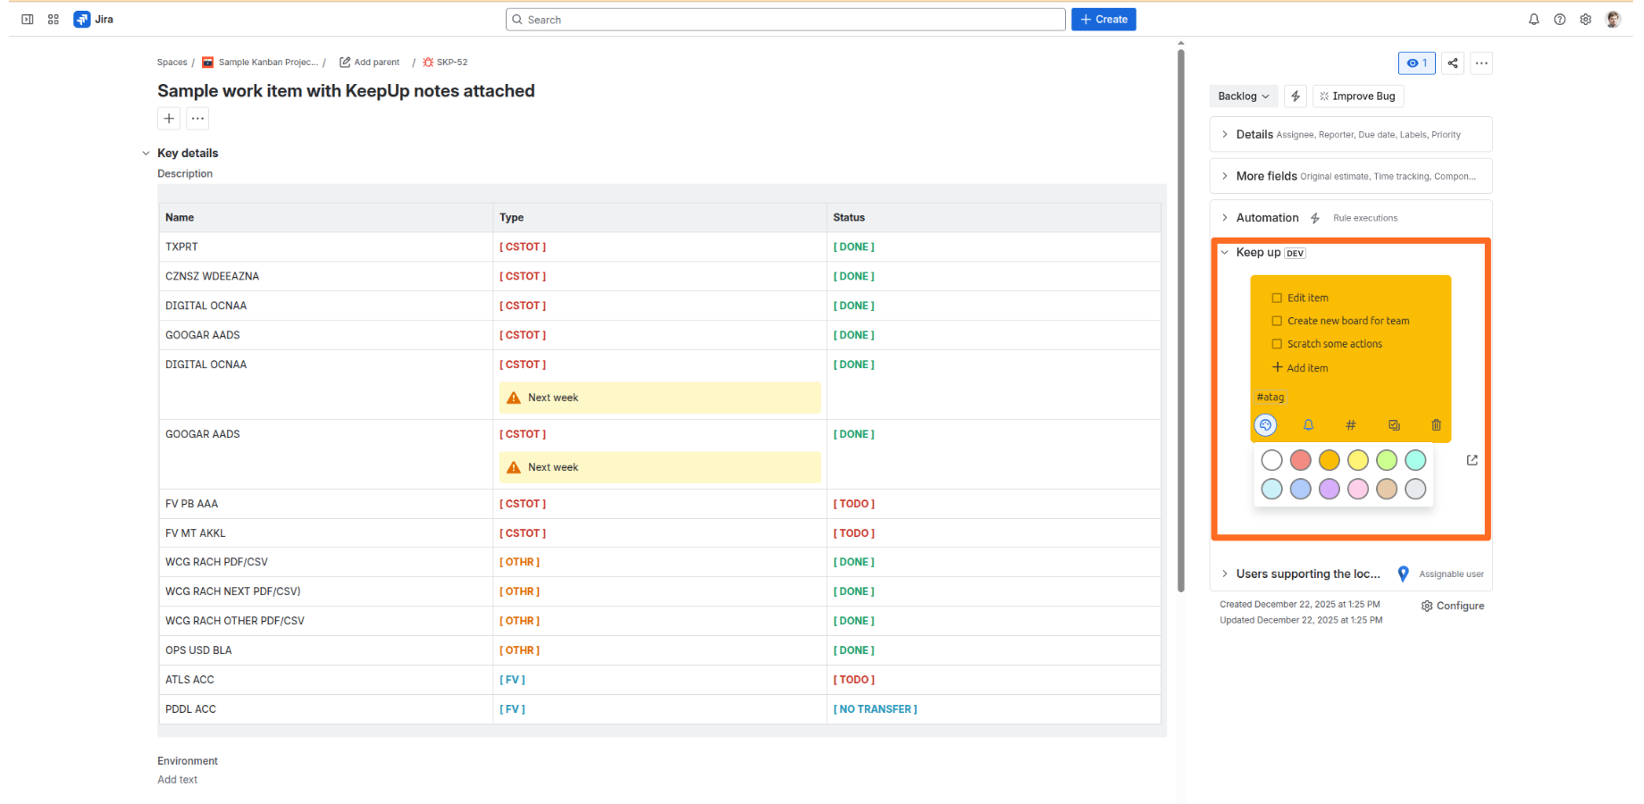The width and height of the screenshot is (1644, 804).
Task: Expand the Details section
Action: [1225, 135]
